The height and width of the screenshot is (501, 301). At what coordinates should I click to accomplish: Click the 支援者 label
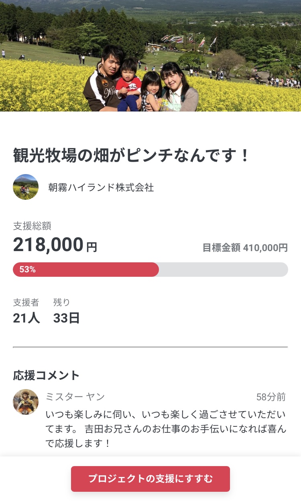coord(26,302)
